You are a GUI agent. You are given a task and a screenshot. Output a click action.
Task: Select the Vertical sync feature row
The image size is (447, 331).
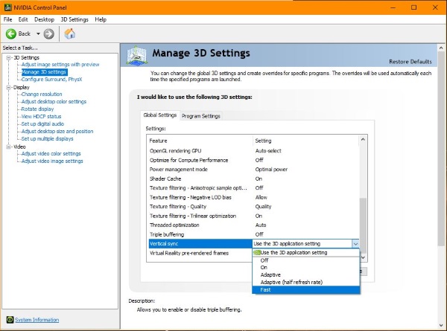(200, 244)
